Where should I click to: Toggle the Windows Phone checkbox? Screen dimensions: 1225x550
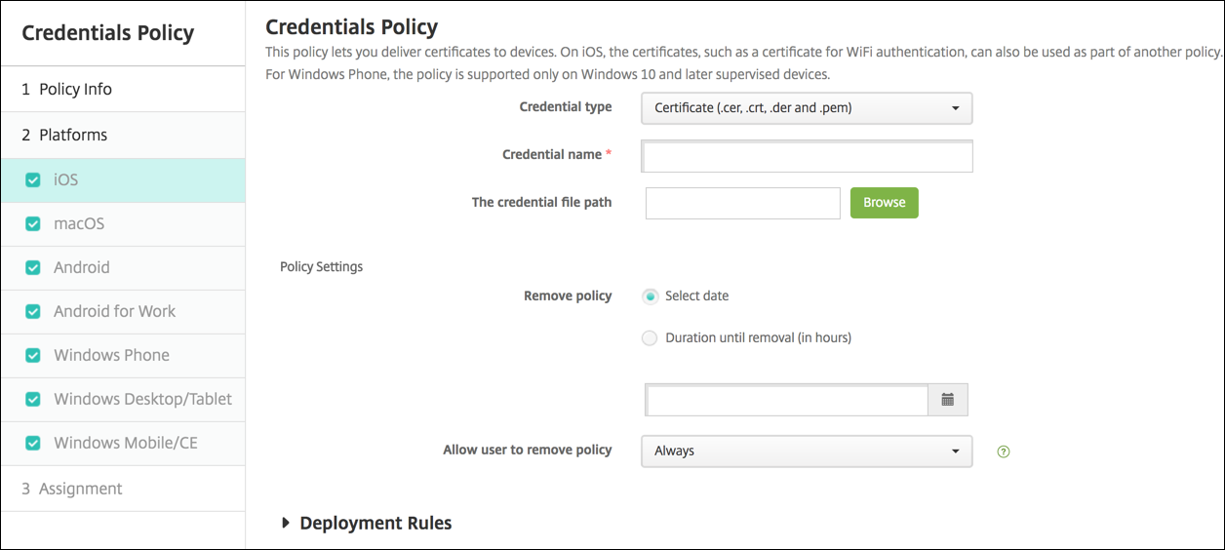33,356
